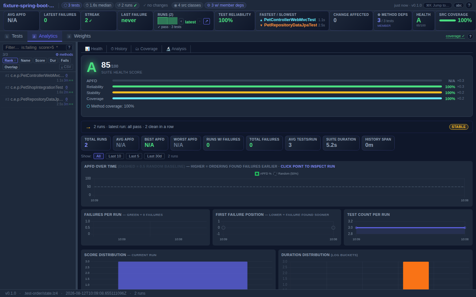Switch to the Tests tab
The image size is (476, 297).
tap(14, 36)
